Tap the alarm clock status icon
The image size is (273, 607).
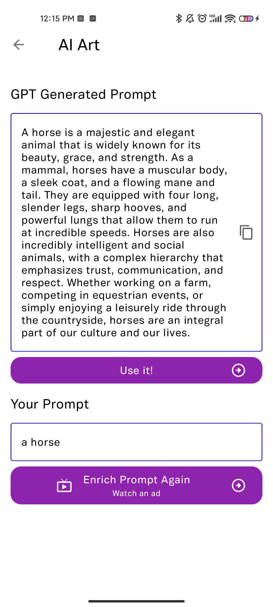pyautogui.click(x=202, y=18)
